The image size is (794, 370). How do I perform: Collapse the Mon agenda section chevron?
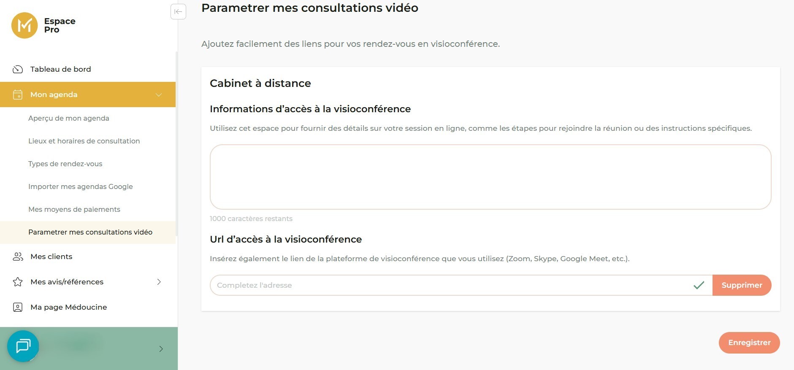point(159,95)
